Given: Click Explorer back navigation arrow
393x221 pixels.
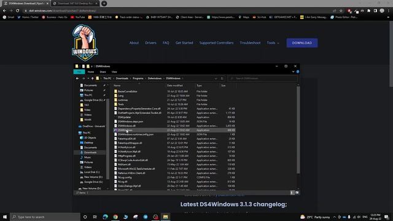Looking at the screenshot, I should click(77, 79).
